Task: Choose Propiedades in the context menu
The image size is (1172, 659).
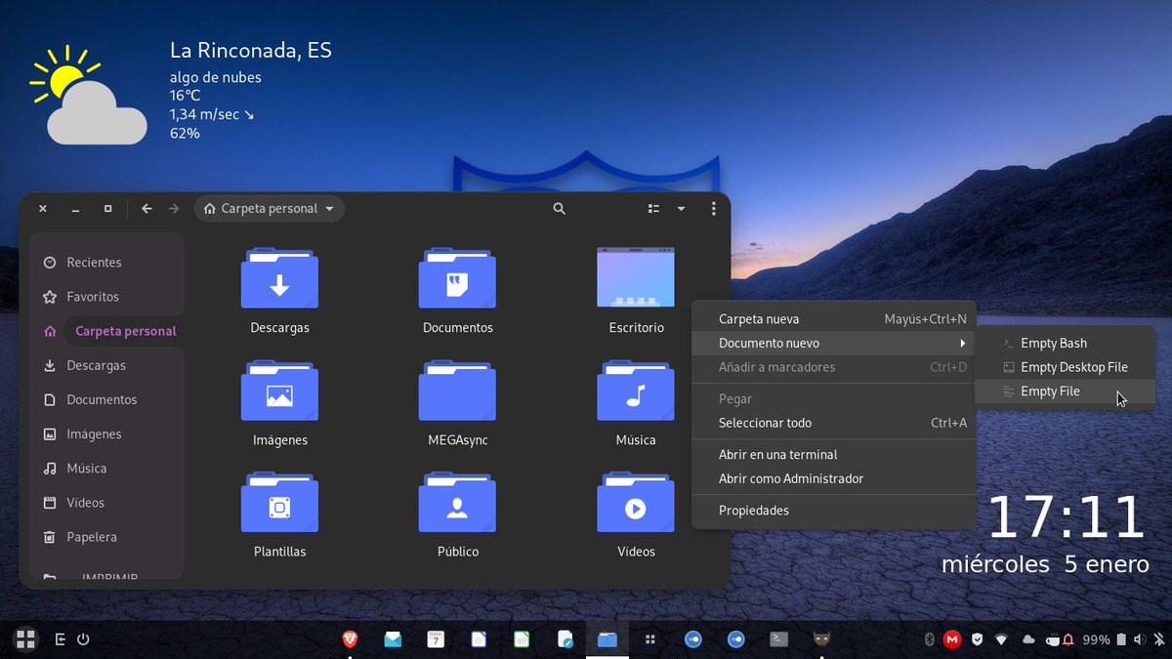Action: 754,510
